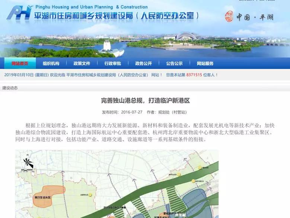
Task: Open the 网站首页 tab
Action: (x=20, y=64)
